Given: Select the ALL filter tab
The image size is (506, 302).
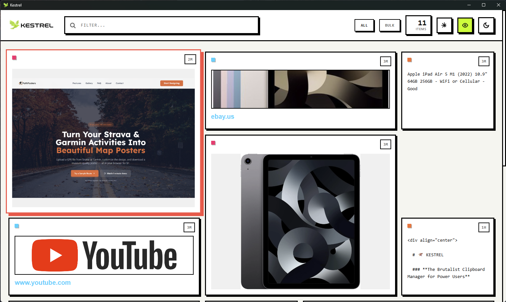Looking at the screenshot, I should 364,25.
